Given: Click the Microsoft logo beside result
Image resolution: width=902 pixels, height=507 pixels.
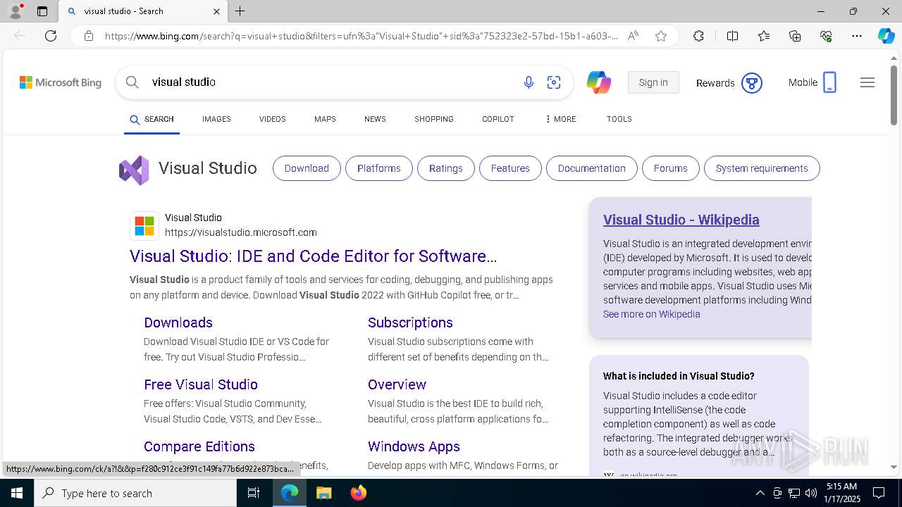Looking at the screenshot, I should [144, 226].
